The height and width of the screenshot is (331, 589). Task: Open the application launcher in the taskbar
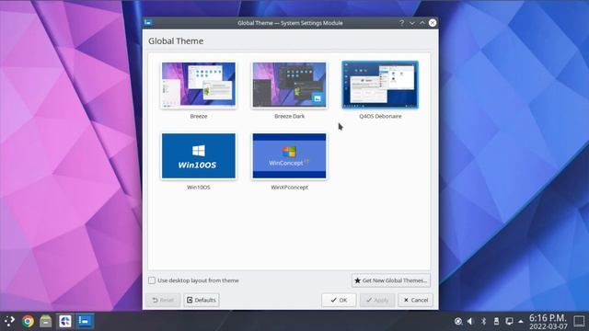[9, 321]
